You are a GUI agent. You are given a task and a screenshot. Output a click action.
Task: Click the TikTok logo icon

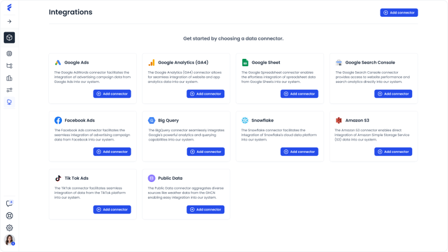(x=58, y=178)
